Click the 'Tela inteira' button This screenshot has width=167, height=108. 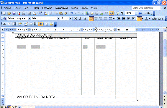pyautogui.click(x=157, y=19)
